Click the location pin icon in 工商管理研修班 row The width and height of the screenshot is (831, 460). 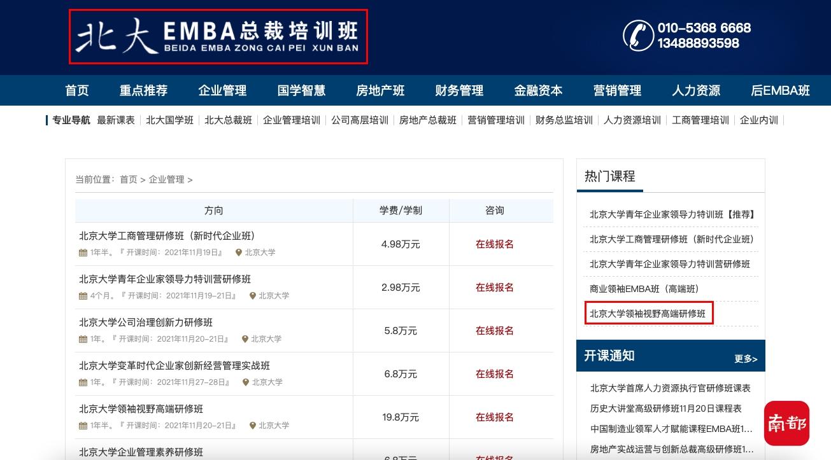tap(239, 253)
